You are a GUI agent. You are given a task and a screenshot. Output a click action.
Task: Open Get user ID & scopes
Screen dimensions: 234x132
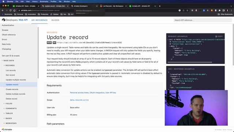pos(11,56)
